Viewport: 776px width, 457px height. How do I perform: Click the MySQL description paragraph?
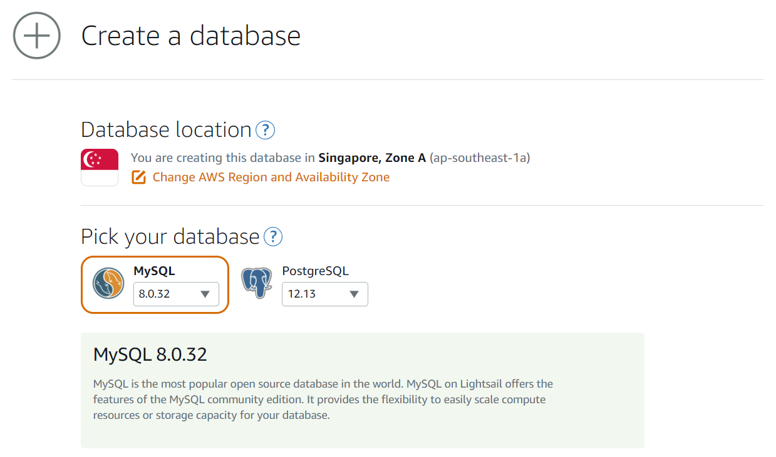(323, 399)
